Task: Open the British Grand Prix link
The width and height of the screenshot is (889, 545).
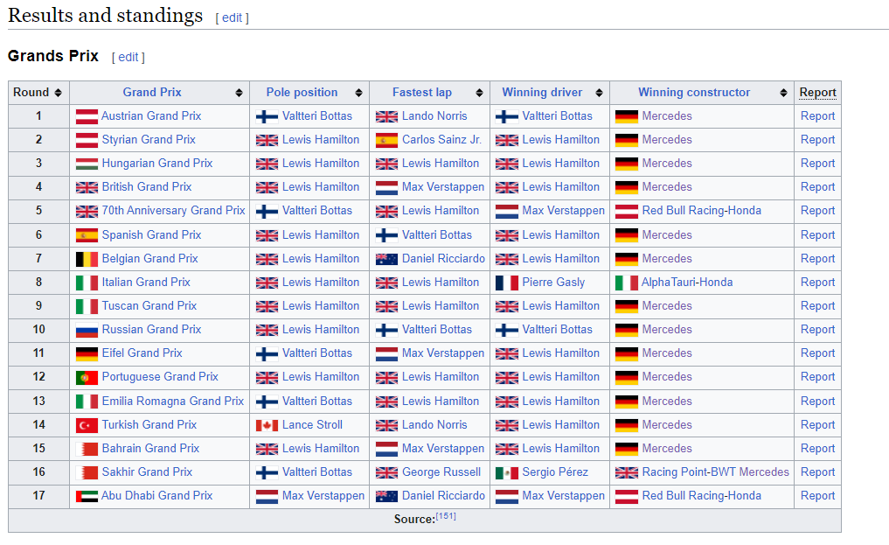Action: [147, 186]
